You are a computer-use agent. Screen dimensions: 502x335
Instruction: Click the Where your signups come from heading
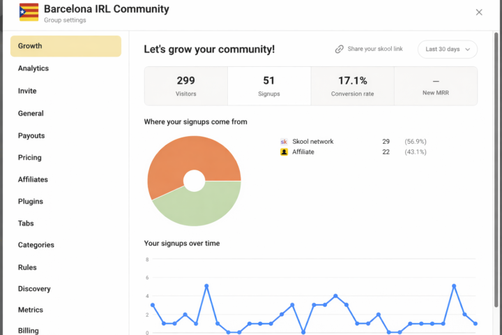196,122
